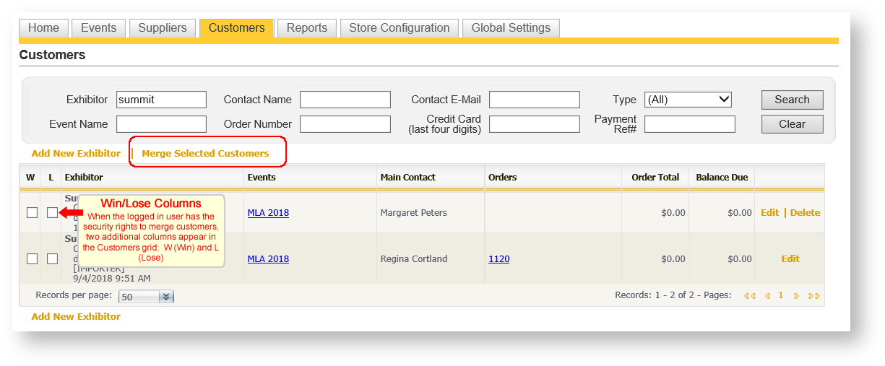Check the W box for Regina Cortland row
This screenshot has height=366, width=885.
tap(32, 259)
